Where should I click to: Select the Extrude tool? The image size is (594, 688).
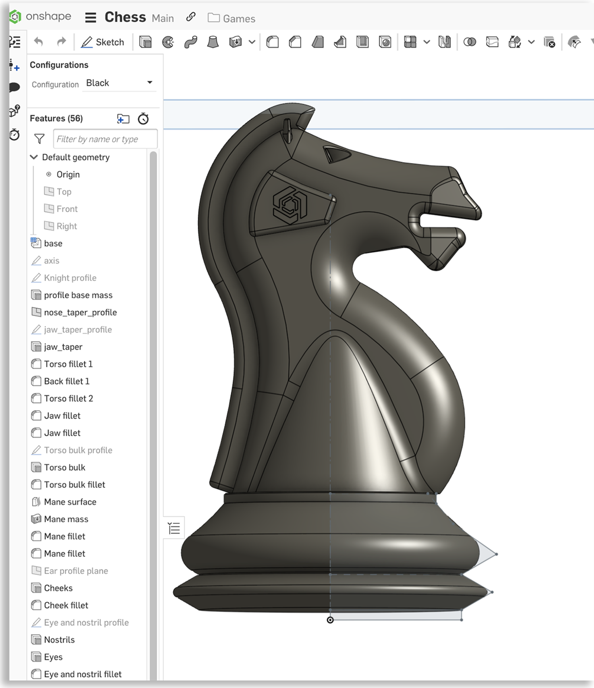[x=146, y=42]
